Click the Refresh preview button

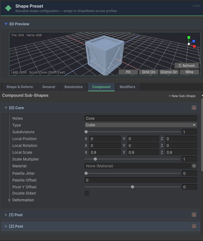pos(187,66)
